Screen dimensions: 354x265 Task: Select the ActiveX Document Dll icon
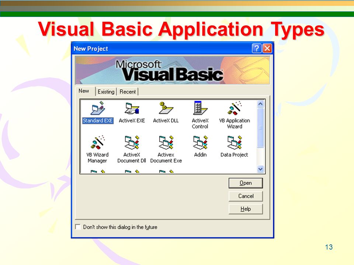point(132,142)
